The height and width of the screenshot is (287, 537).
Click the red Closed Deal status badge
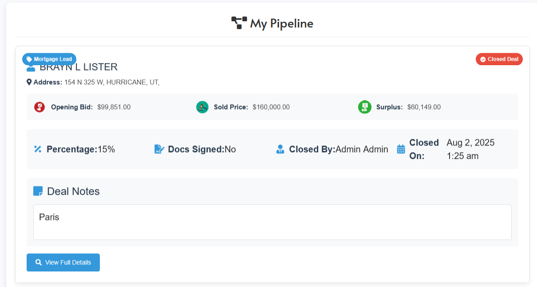[x=499, y=59]
